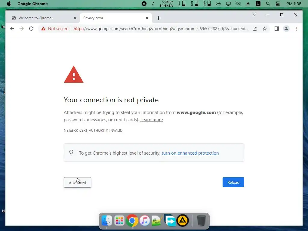Select the NET::ERR_CERT_AUTHORITY_INVALID error code text
Viewport: 308px width, 231px height.
coord(93,131)
